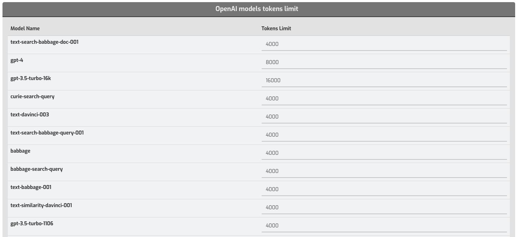Click the babbage model name label

(x=20, y=151)
